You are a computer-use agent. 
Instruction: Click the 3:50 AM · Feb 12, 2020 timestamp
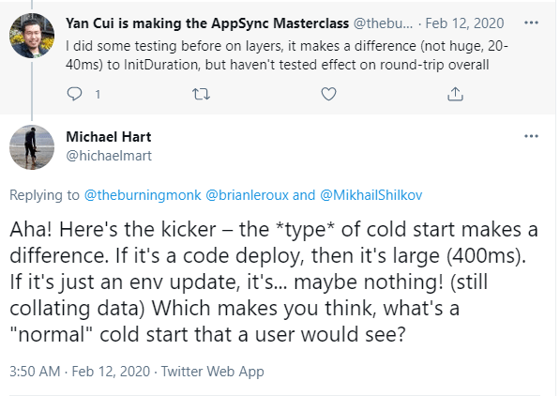(80, 372)
